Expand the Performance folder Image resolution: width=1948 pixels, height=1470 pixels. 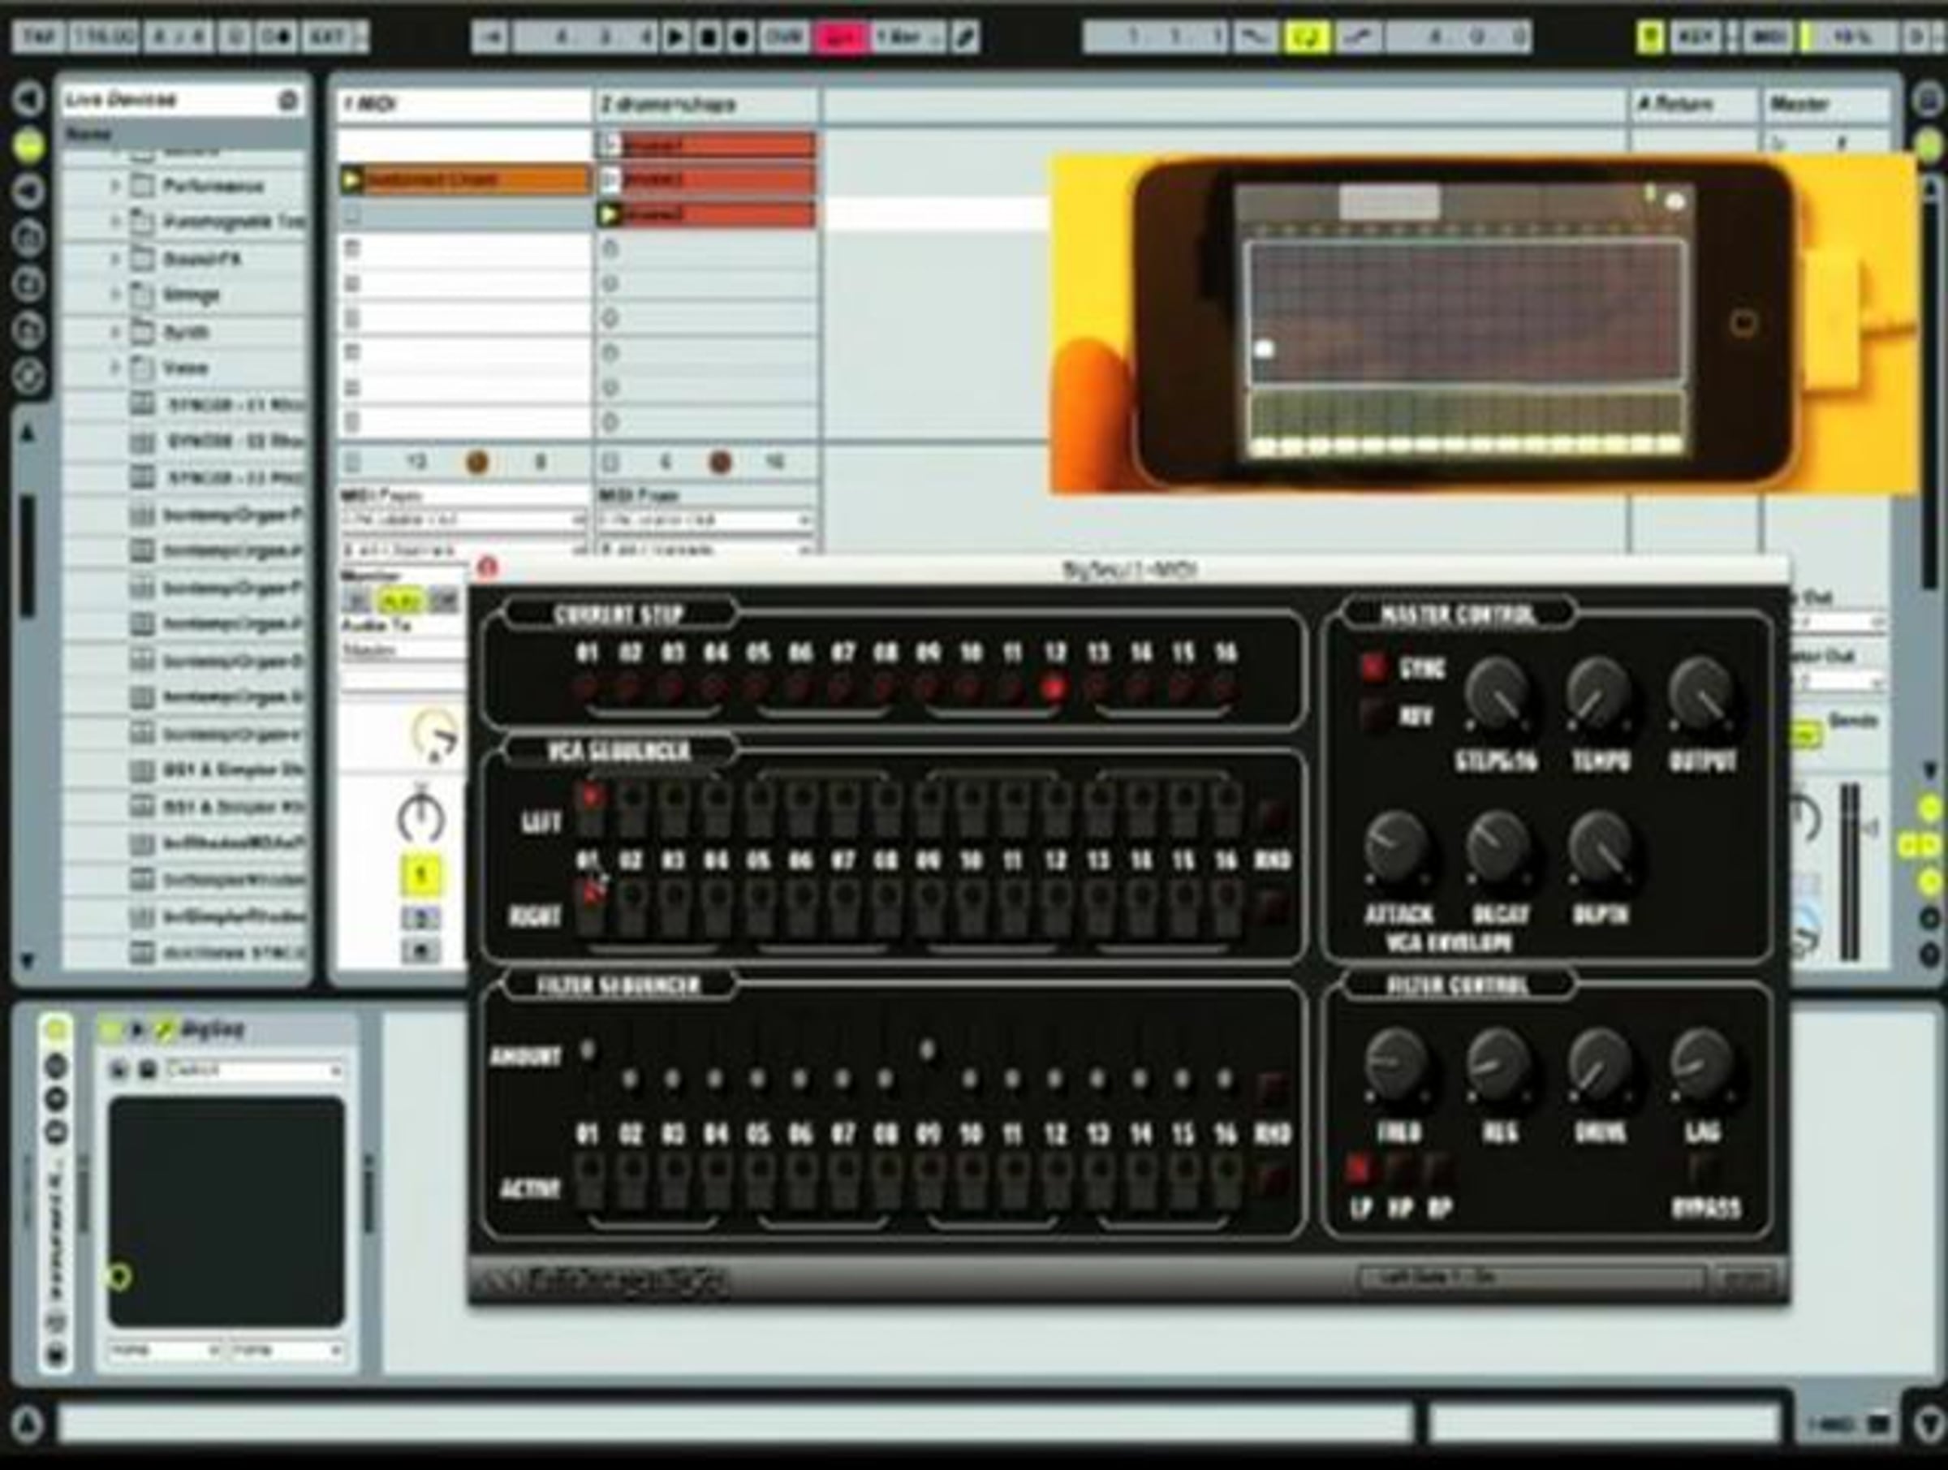click(x=114, y=186)
